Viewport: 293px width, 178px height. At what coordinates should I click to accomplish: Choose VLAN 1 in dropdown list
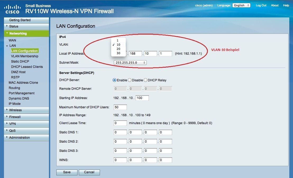(118, 40)
